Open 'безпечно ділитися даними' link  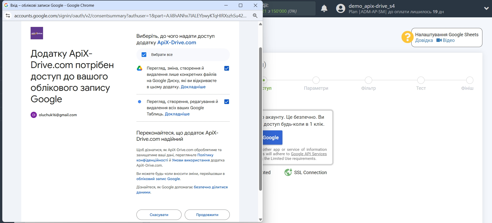pyautogui.click(x=182, y=190)
